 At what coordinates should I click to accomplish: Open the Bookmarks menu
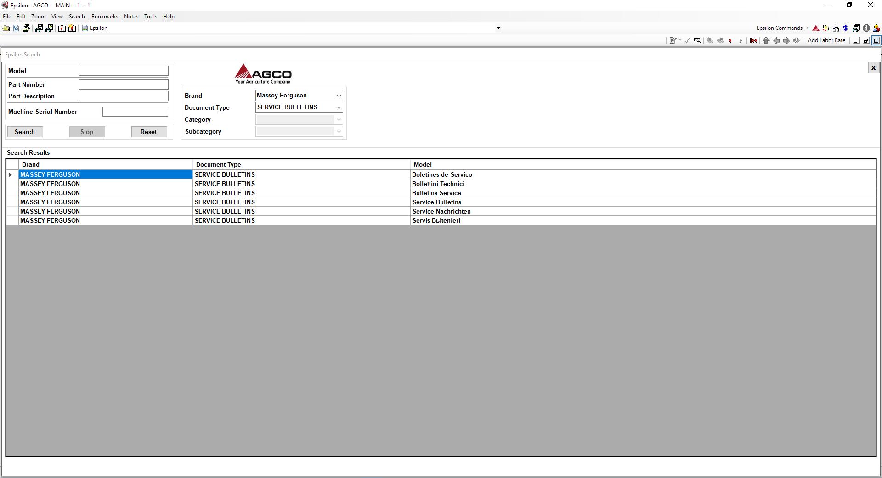click(104, 16)
